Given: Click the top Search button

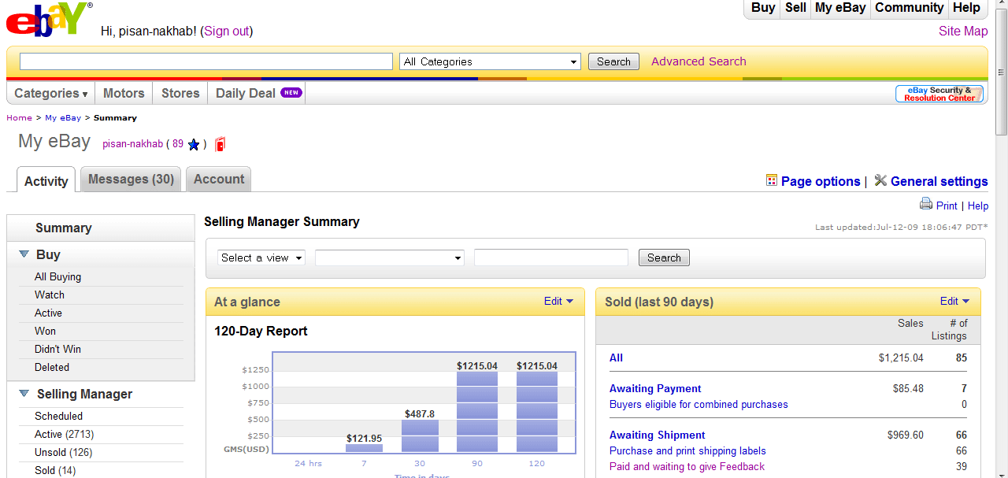Looking at the screenshot, I should 613,61.
